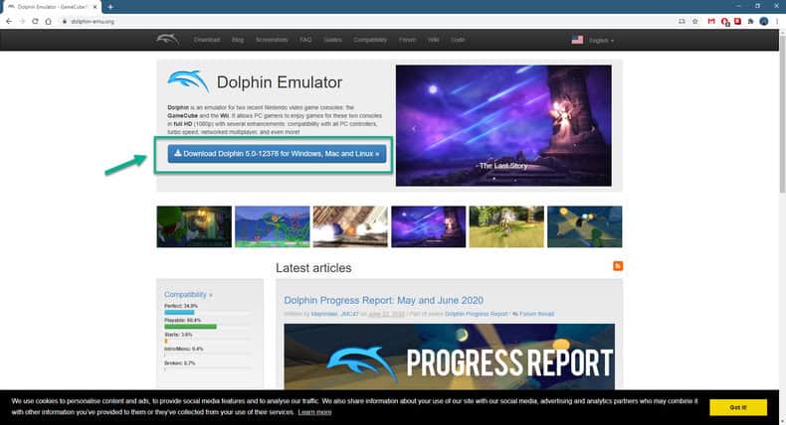
Task: Click the Latest articles heading
Action: click(313, 268)
